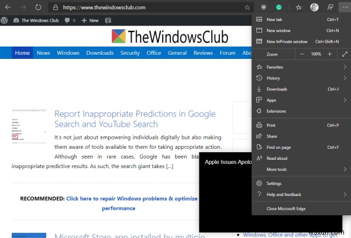This screenshot has width=351, height=238.
Task: Click + New in admin bar
Action: [x=90, y=20]
